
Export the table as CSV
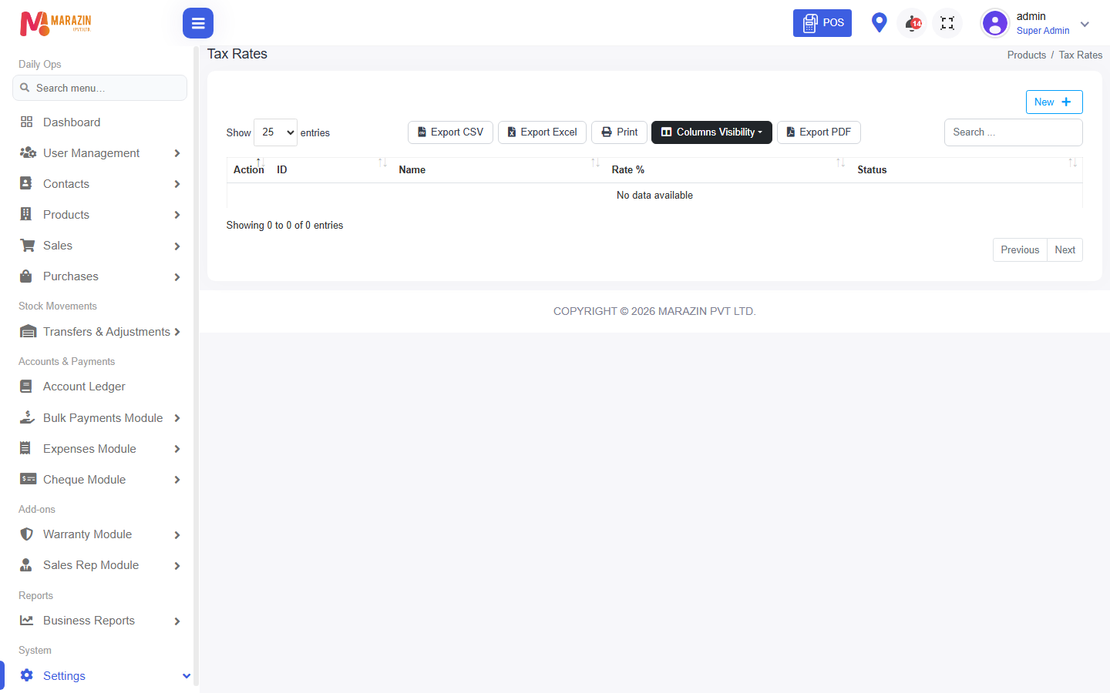tap(450, 132)
